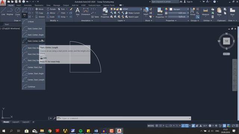The height and width of the screenshot is (134, 239).
Task: Toggle the MODEL space button
Action: pyautogui.click(x=151, y=126)
